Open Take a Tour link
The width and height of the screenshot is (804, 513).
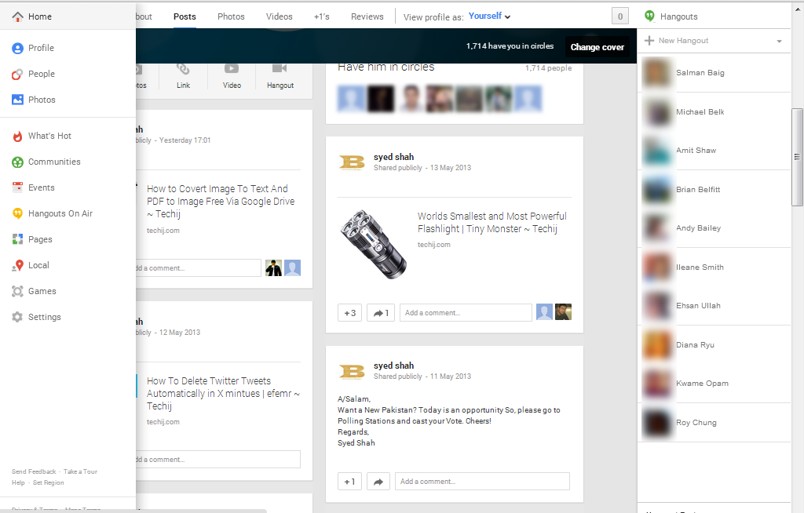pos(81,471)
